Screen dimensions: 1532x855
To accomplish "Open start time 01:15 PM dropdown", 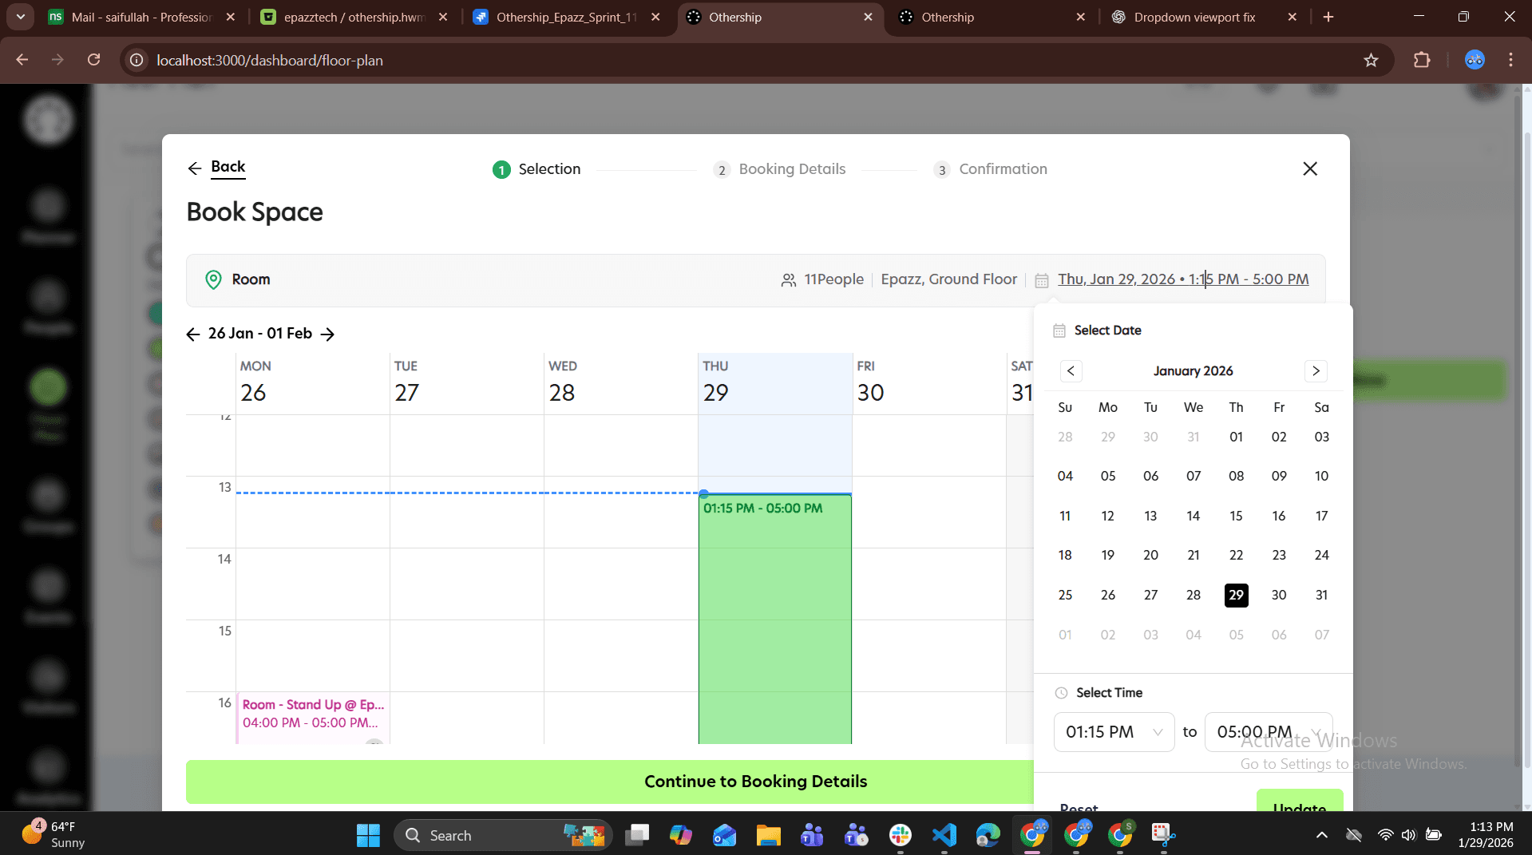I will [1114, 732].
